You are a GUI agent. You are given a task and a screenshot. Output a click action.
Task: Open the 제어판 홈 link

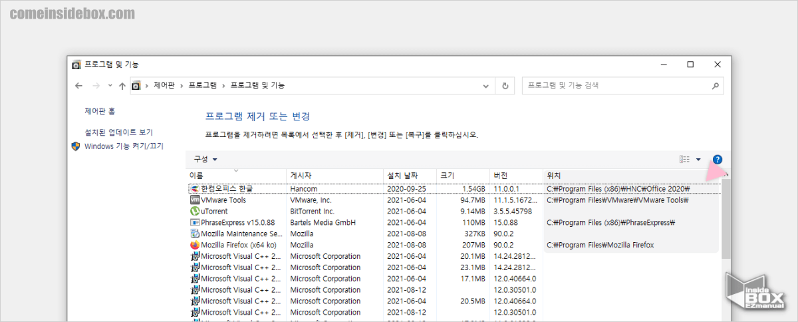[100, 111]
